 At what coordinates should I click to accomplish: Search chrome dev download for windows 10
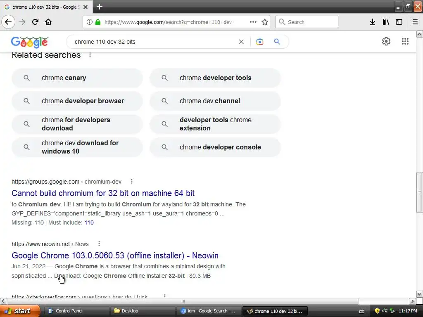tap(77, 147)
